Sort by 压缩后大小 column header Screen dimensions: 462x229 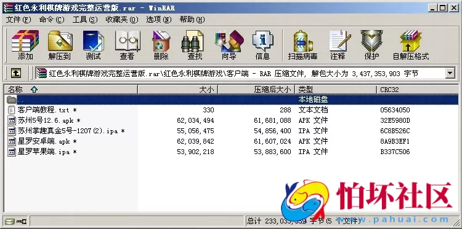click(x=256, y=90)
